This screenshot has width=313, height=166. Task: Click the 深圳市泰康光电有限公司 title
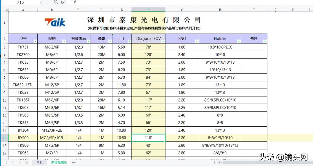(x=144, y=20)
